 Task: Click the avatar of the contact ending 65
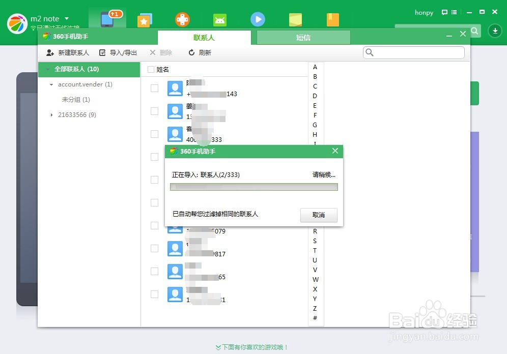[175, 271]
